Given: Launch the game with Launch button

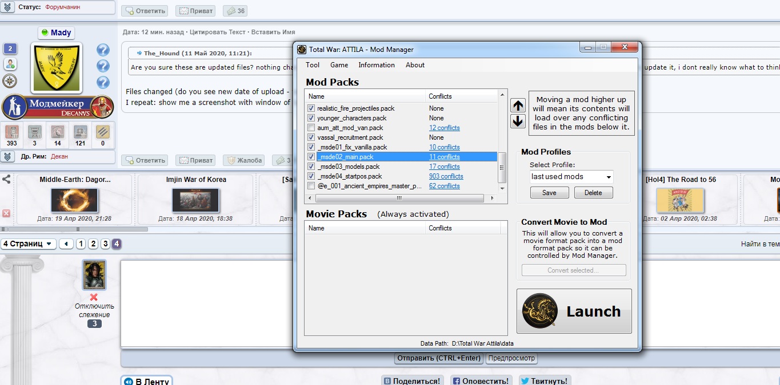Looking at the screenshot, I should point(574,311).
